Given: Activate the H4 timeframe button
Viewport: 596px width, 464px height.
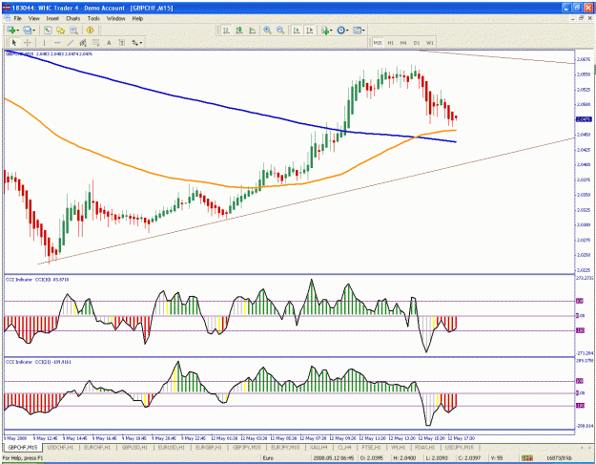Looking at the screenshot, I should click(403, 43).
